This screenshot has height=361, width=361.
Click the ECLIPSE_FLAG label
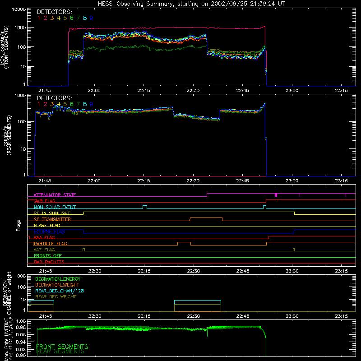tap(49, 231)
